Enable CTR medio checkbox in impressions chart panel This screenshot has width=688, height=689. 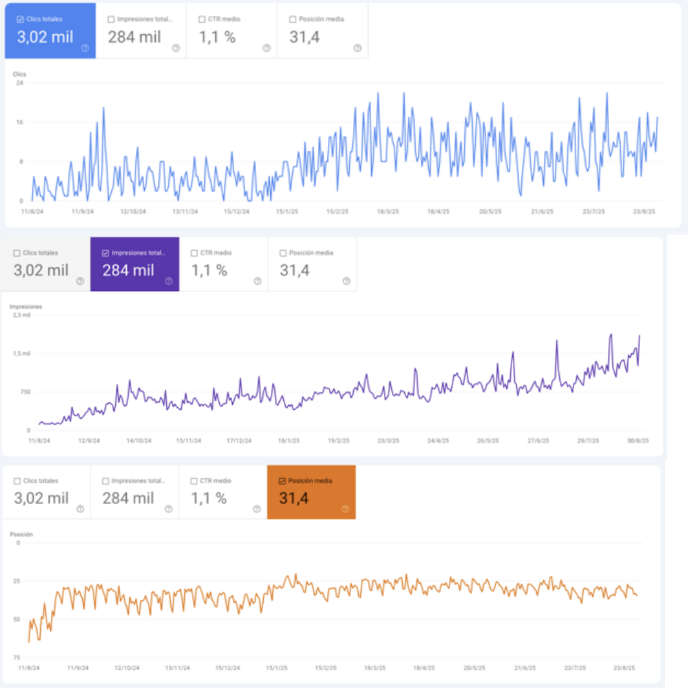[194, 253]
